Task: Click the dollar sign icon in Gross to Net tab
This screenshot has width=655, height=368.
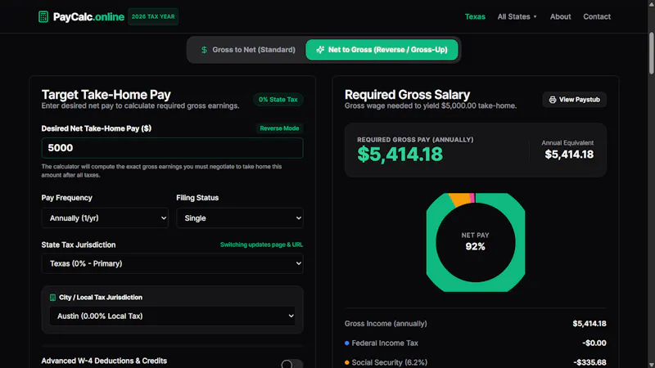Action: [204, 50]
